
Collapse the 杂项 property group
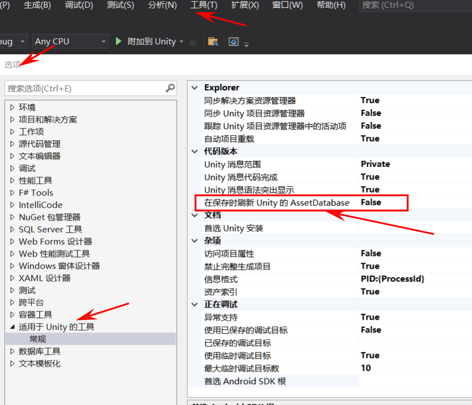click(x=195, y=240)
